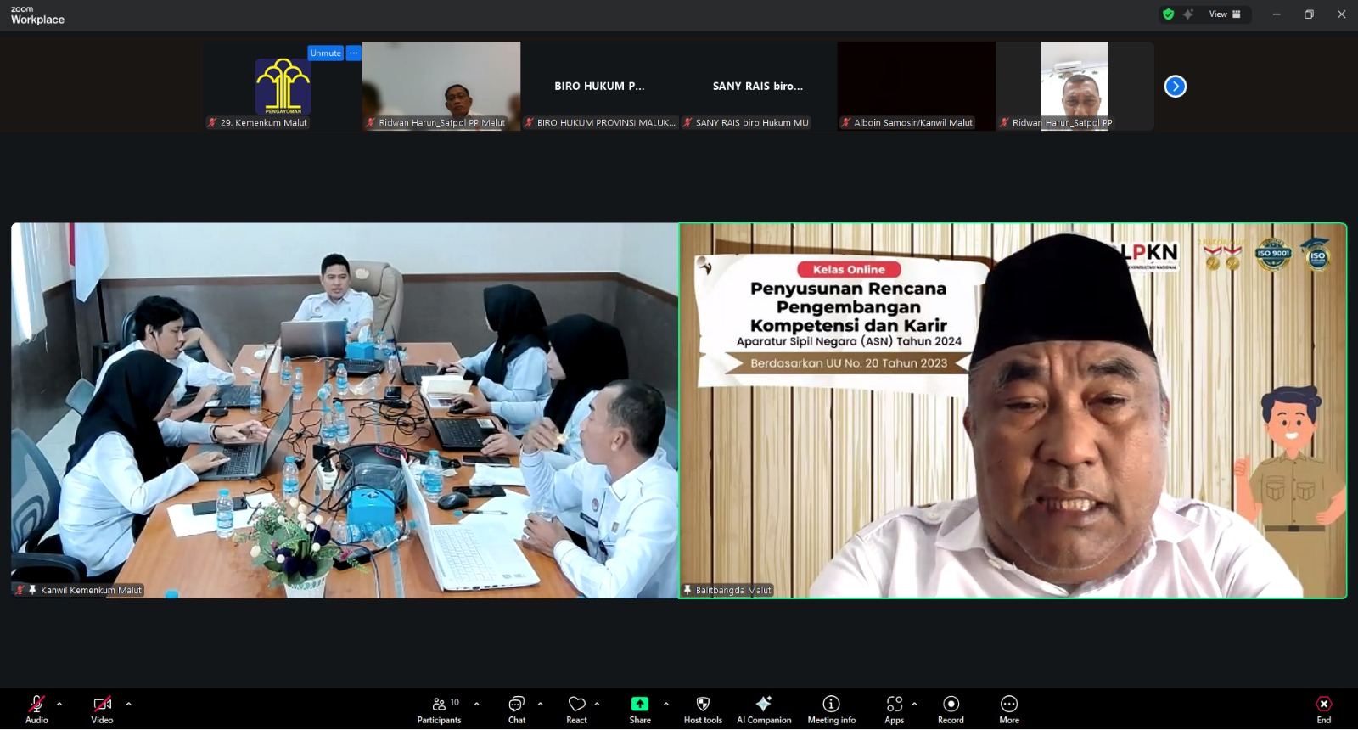
Task: Open the Apps menu
Action: 894,710
